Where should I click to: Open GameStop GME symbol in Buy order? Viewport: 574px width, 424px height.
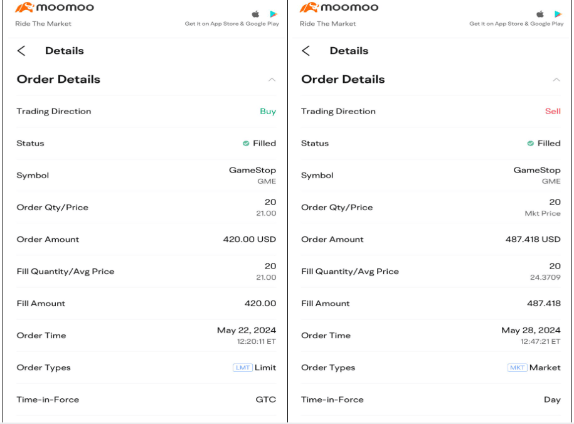coord(252,175)
